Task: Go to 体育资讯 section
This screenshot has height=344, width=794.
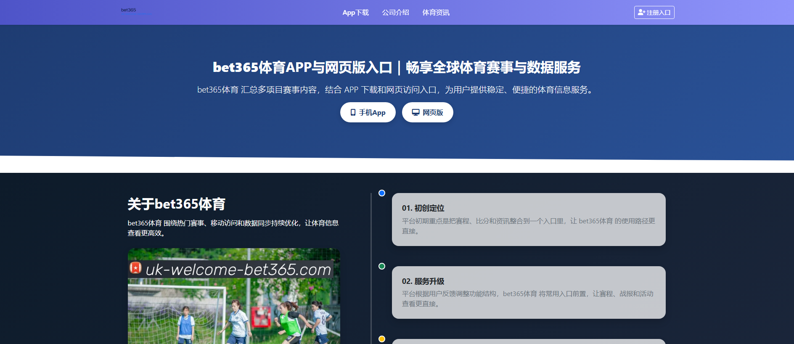Action: 436,13
